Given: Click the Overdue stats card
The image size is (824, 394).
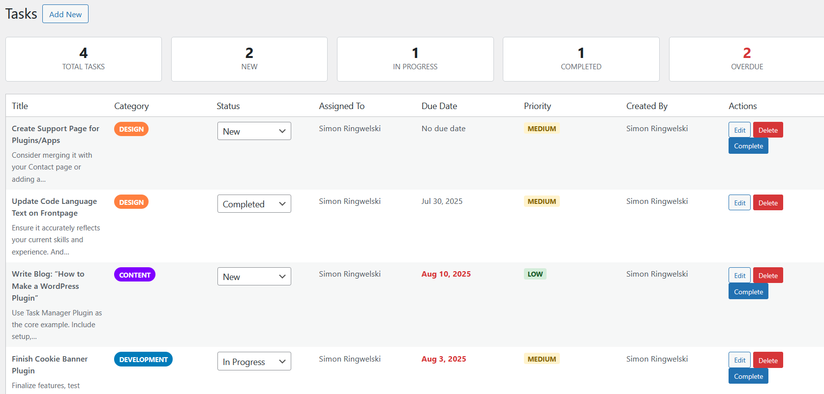Looking at the screenshot, I should coord(746,59).
